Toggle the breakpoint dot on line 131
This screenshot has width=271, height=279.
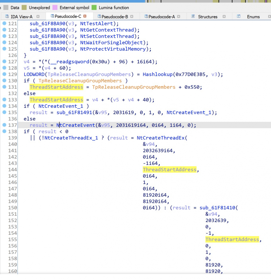coord(4,87)
